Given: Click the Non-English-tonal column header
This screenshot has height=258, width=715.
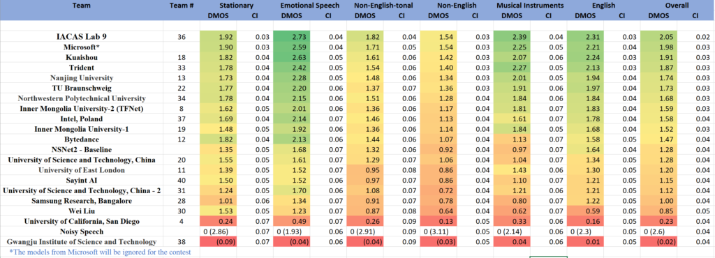Looking at the screenshot, I should click(x=383, y=6).
